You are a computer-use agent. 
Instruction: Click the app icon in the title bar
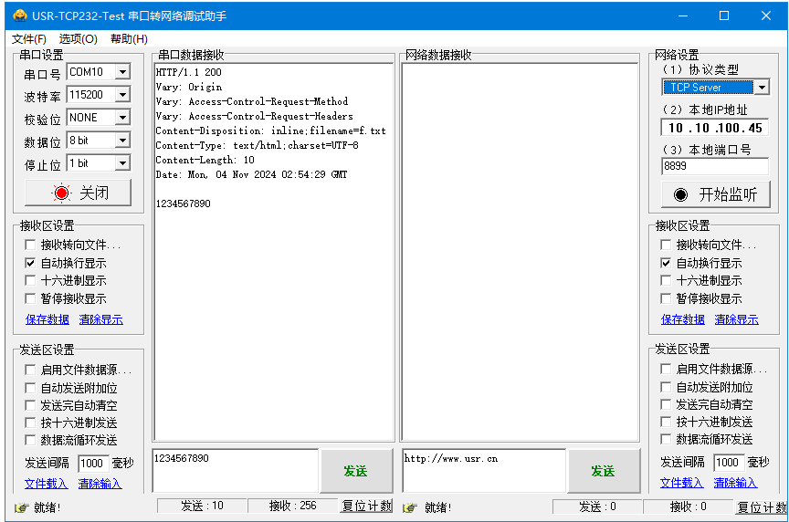19,16
